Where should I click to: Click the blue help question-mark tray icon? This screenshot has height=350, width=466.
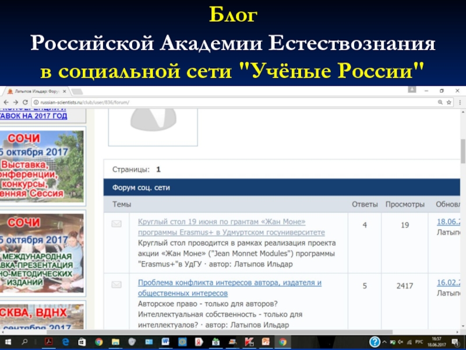click(375, 342)
